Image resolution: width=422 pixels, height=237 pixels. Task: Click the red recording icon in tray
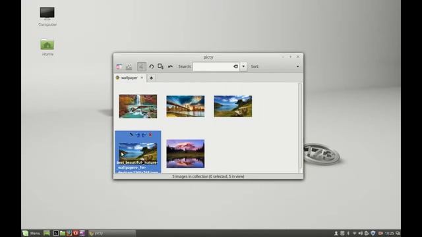[380, 233]
